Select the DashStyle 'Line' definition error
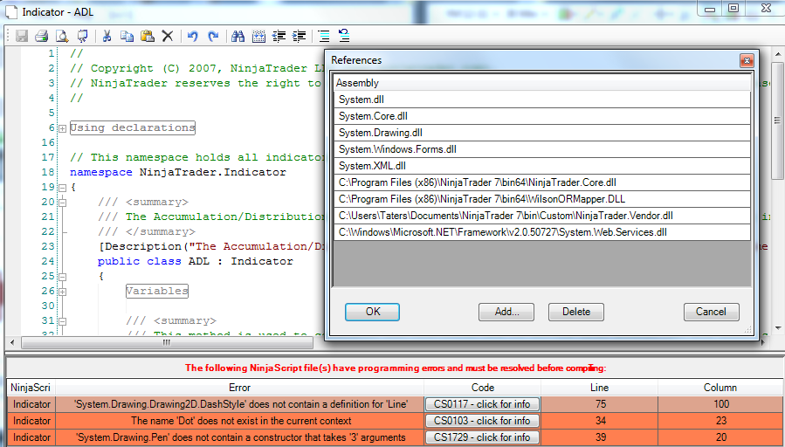 239,404
